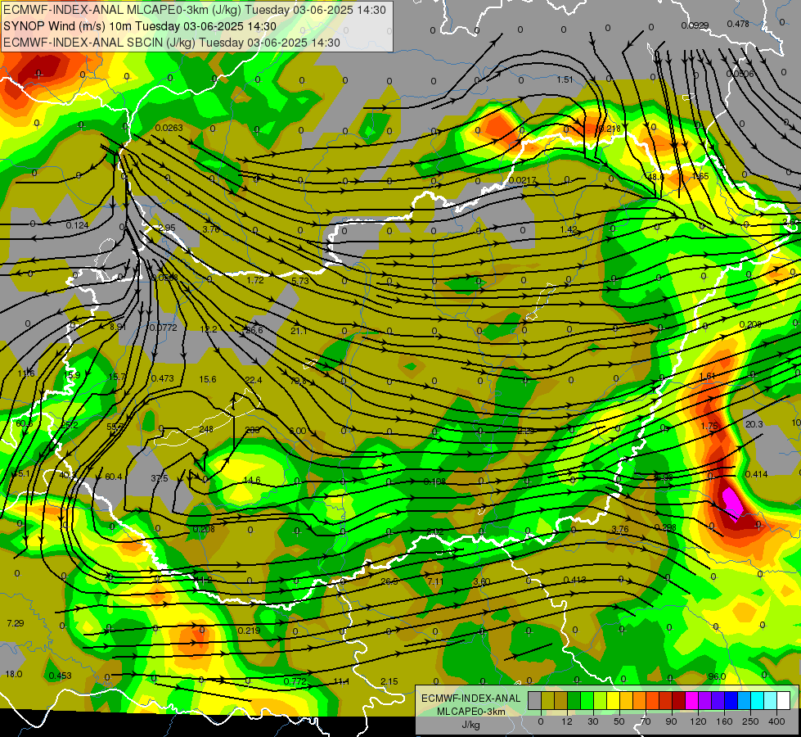This screenshot has width=801, height=737.
Task: Click the legend scale label 120
Action: (698, 721)
